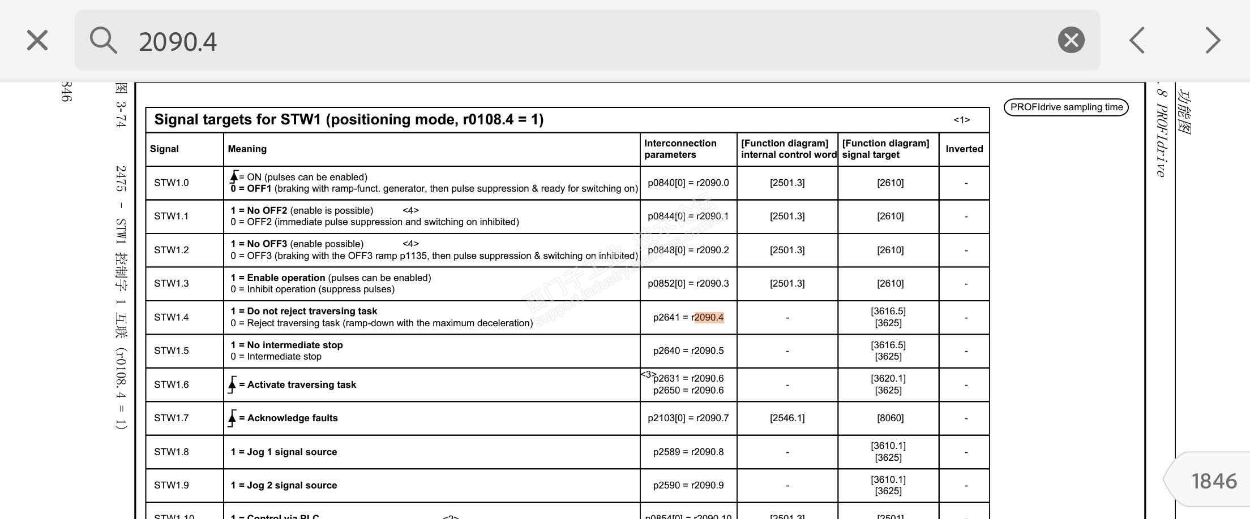Click the <1> footnote marker in the title row
The image size is (1250, 519).
962,120
